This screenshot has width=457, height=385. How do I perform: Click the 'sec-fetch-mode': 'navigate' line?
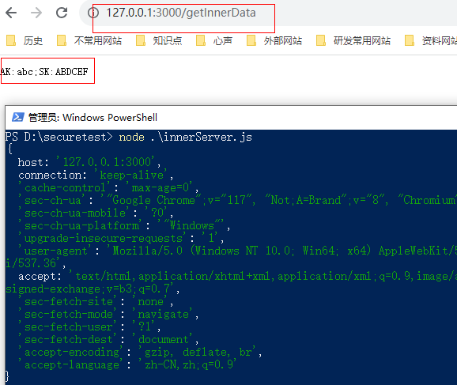pos(108,315)
